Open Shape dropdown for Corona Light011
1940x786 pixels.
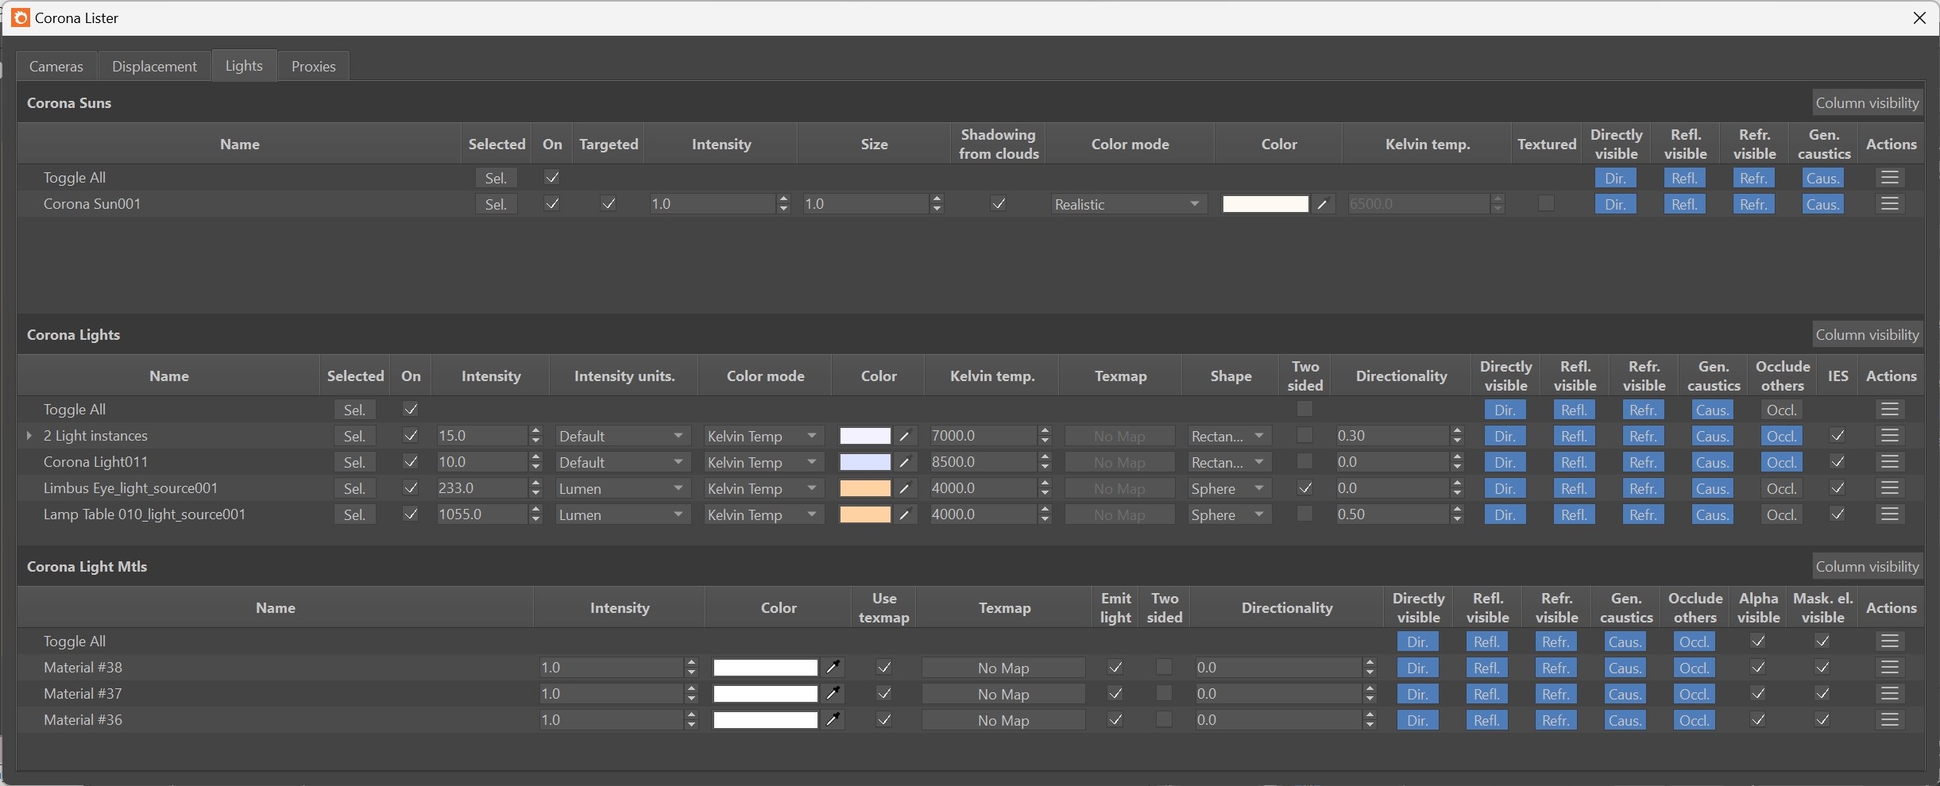[x=1229, y=462]
